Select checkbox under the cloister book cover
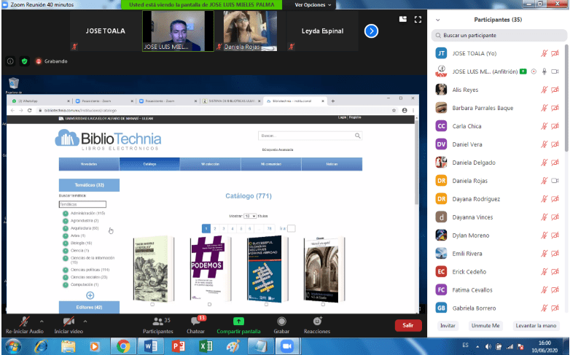570x355 pixels. [323, 305]
